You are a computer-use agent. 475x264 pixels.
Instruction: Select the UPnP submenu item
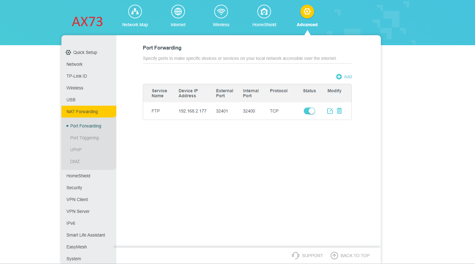pyautogui.click(x=76, y=150)
